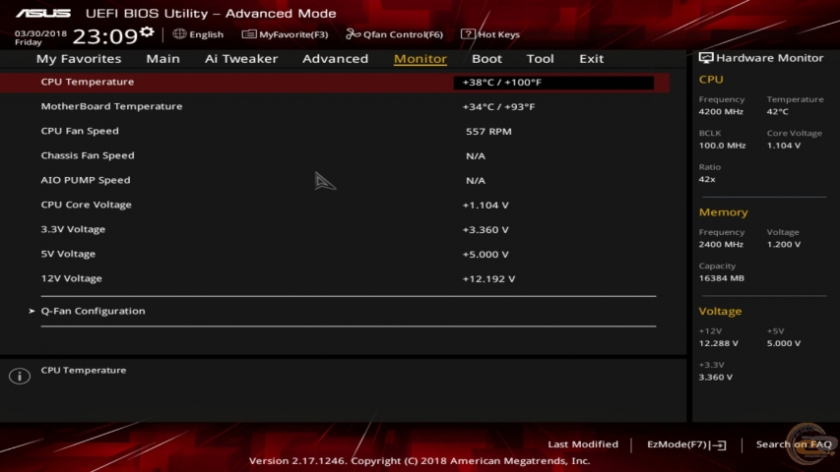Click the +1.104 V value
The width and height of the screenshot is (840, 472).
click(485, 206)
